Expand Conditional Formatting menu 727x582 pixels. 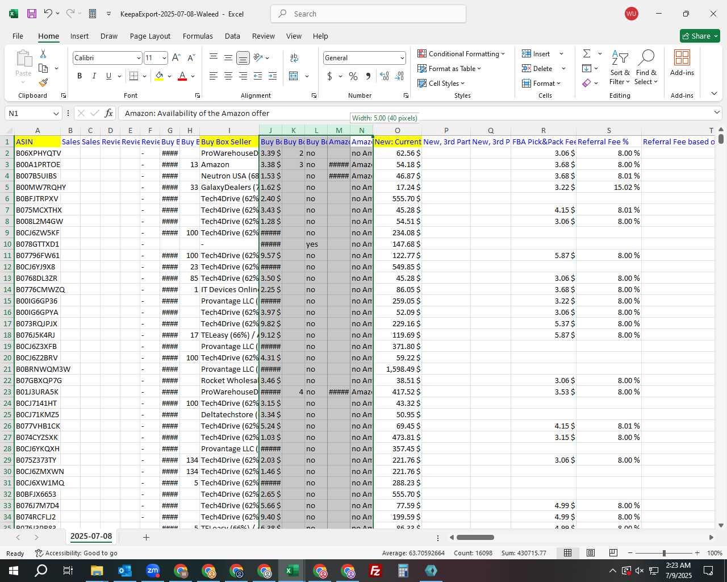pyautogui.click(x=461, y=54)
